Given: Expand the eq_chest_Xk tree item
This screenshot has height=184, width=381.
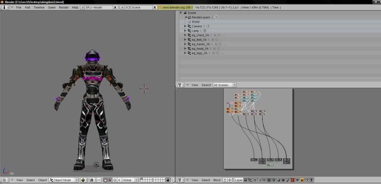Looking at the screenshot, I should click(x=185, y=35).
